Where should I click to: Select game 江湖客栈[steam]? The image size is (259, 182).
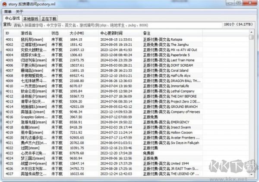[34, 45]
